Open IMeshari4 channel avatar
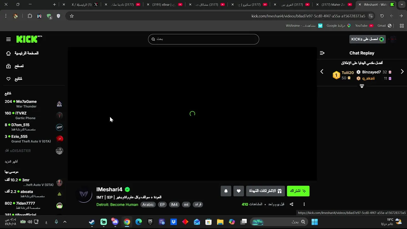Screen dimensions: 407x229 84,194
